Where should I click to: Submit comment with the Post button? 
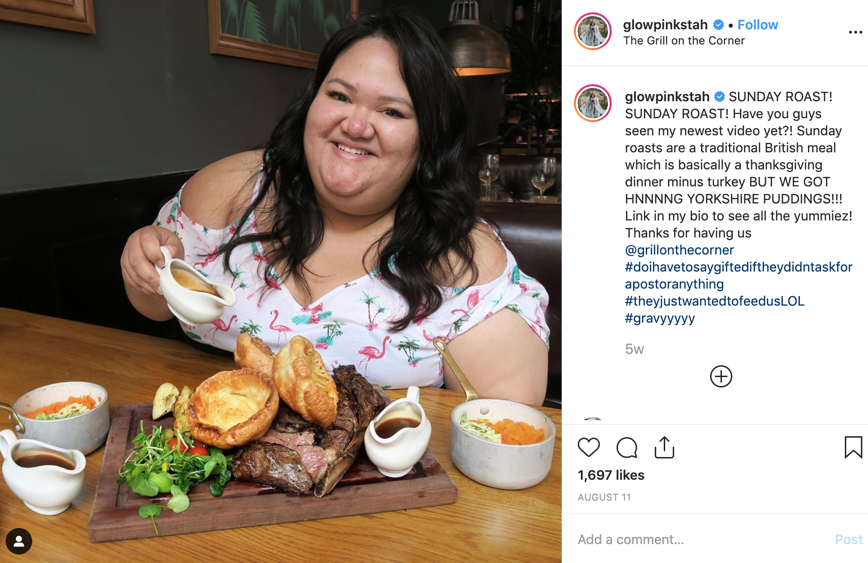coord(849,539)
